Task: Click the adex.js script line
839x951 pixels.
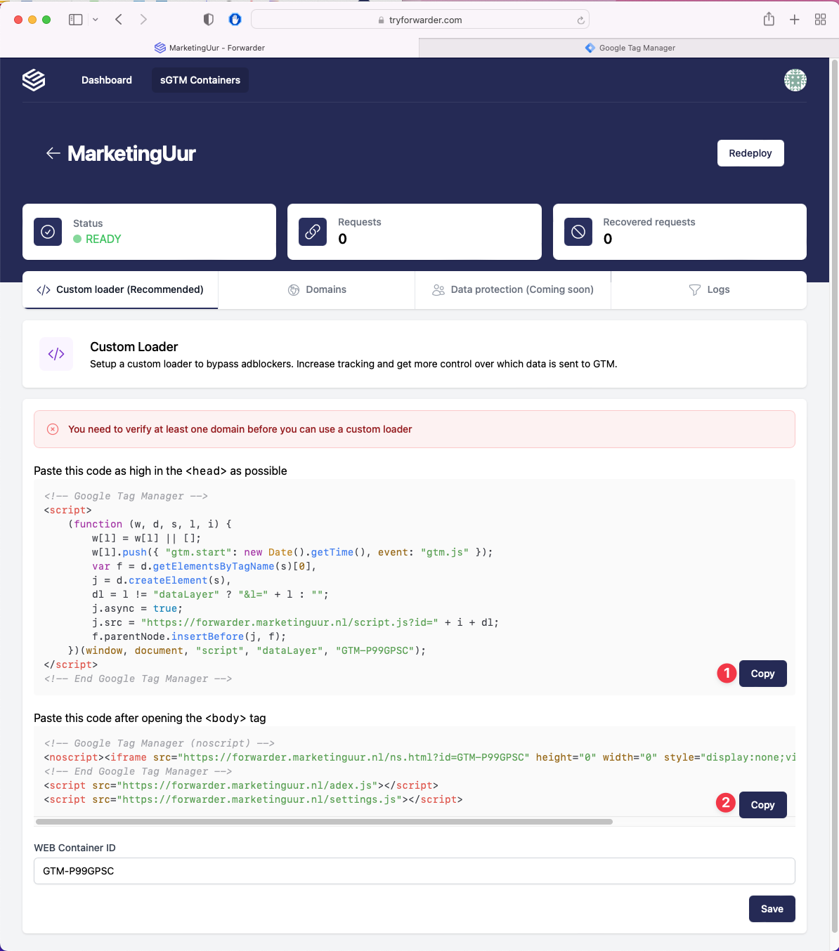Action: (241, 785)
